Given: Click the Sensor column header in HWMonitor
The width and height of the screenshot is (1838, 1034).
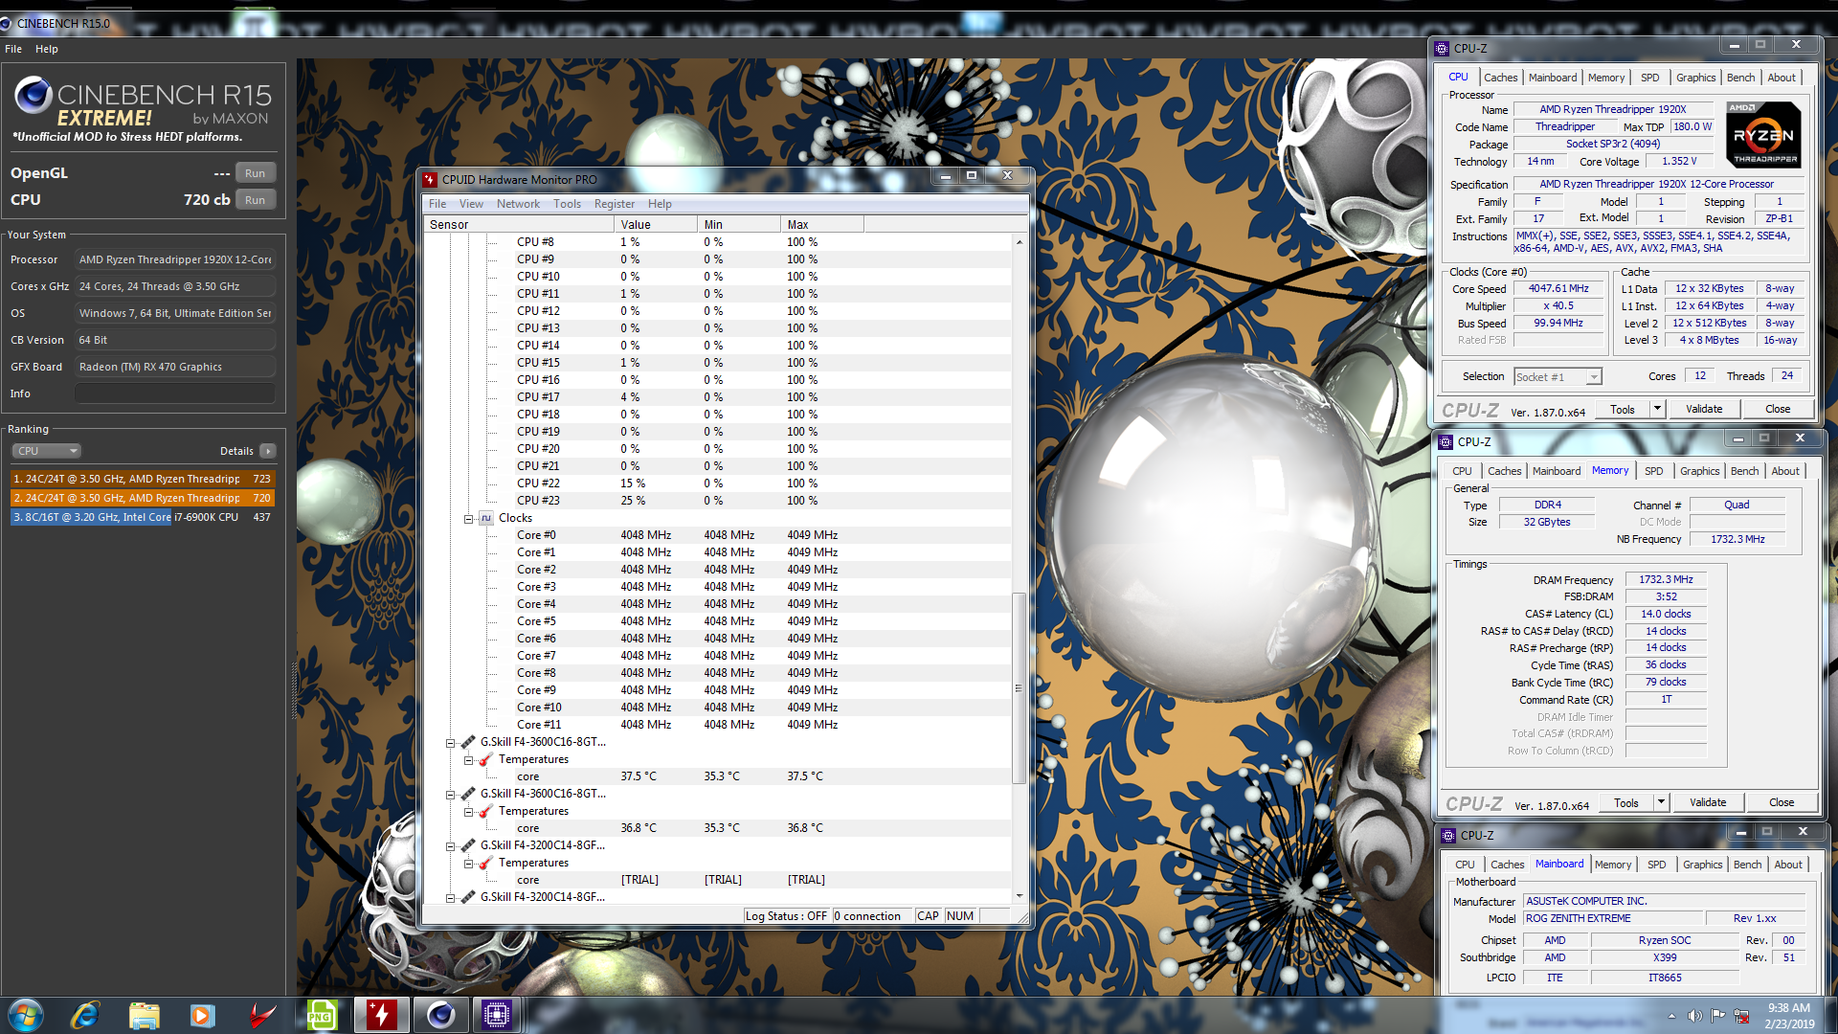Looking at the screenshot, I should [x=519, y=225].
